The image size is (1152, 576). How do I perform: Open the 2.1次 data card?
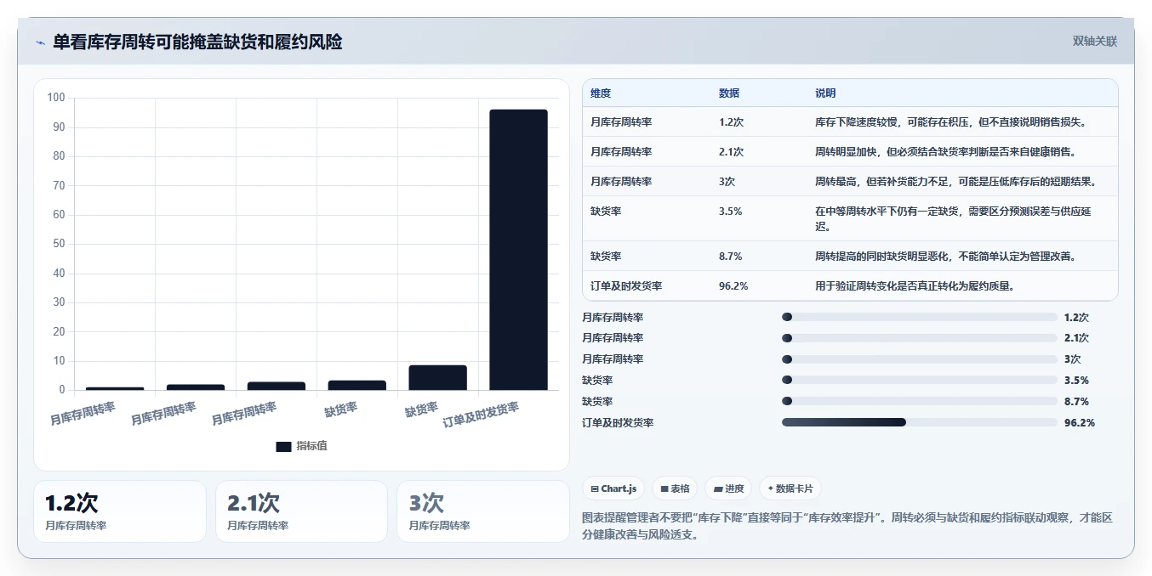pos(301,511)
